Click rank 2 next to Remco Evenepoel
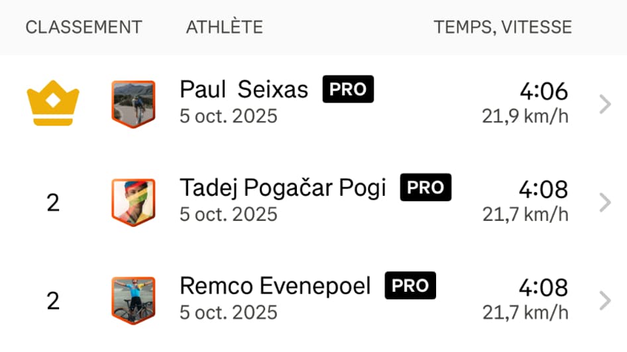The image size is (627, 352). [x=53, y=301]
